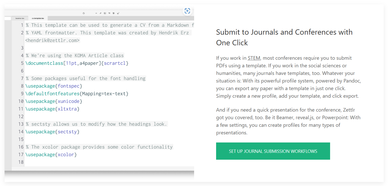Click the insert image icon in toolbar

(105, 13)
